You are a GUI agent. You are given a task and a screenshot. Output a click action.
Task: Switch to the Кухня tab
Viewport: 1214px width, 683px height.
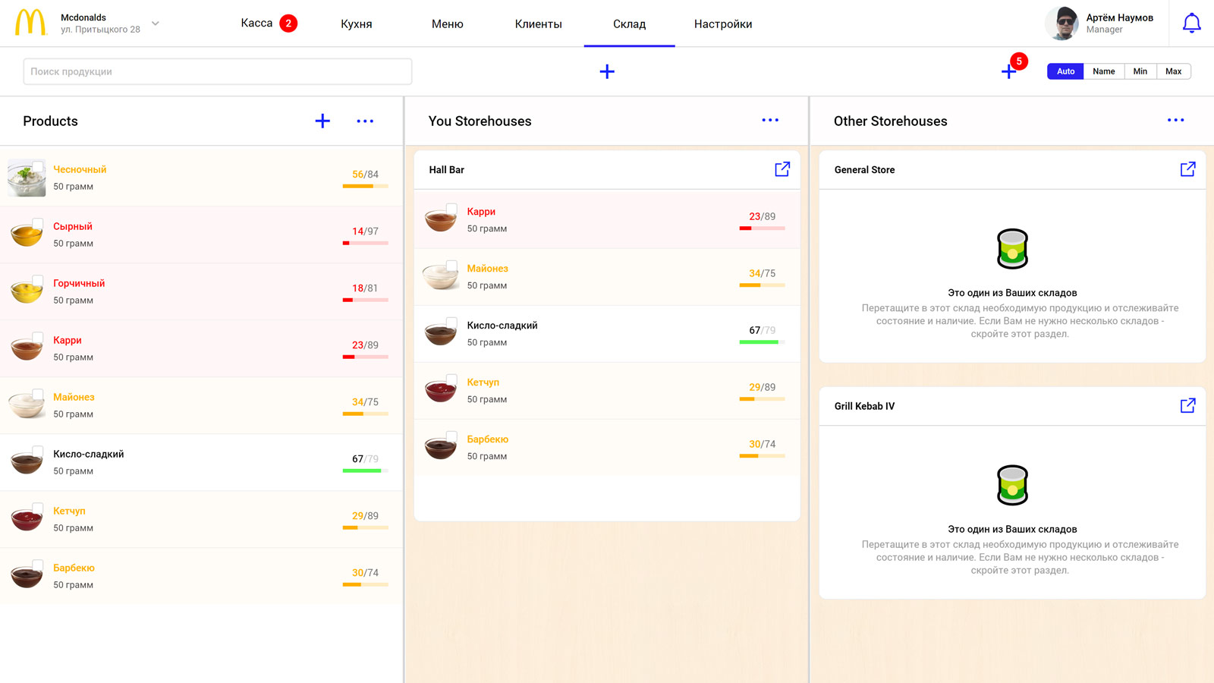coord(356,24)
